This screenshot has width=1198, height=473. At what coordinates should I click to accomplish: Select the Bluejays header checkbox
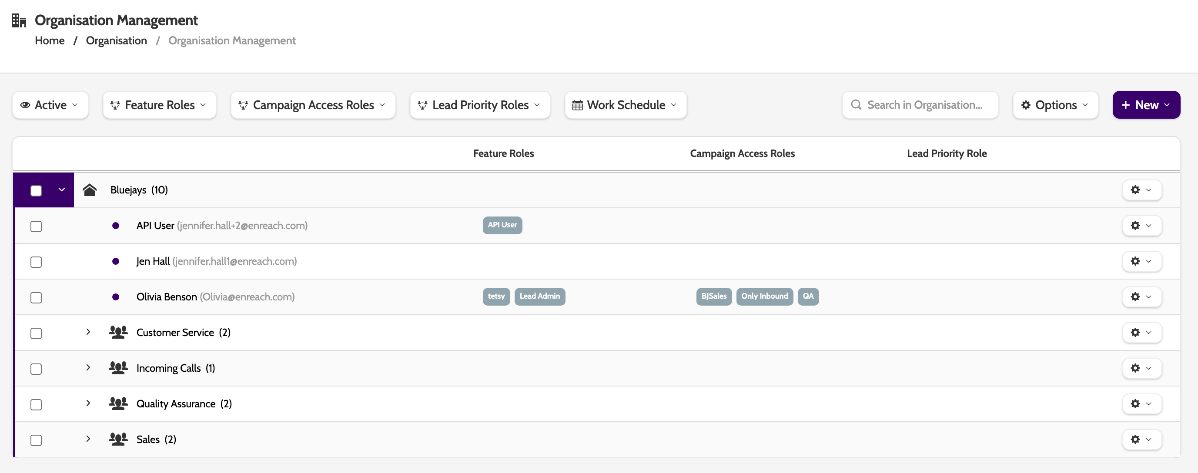pos(36,190)
